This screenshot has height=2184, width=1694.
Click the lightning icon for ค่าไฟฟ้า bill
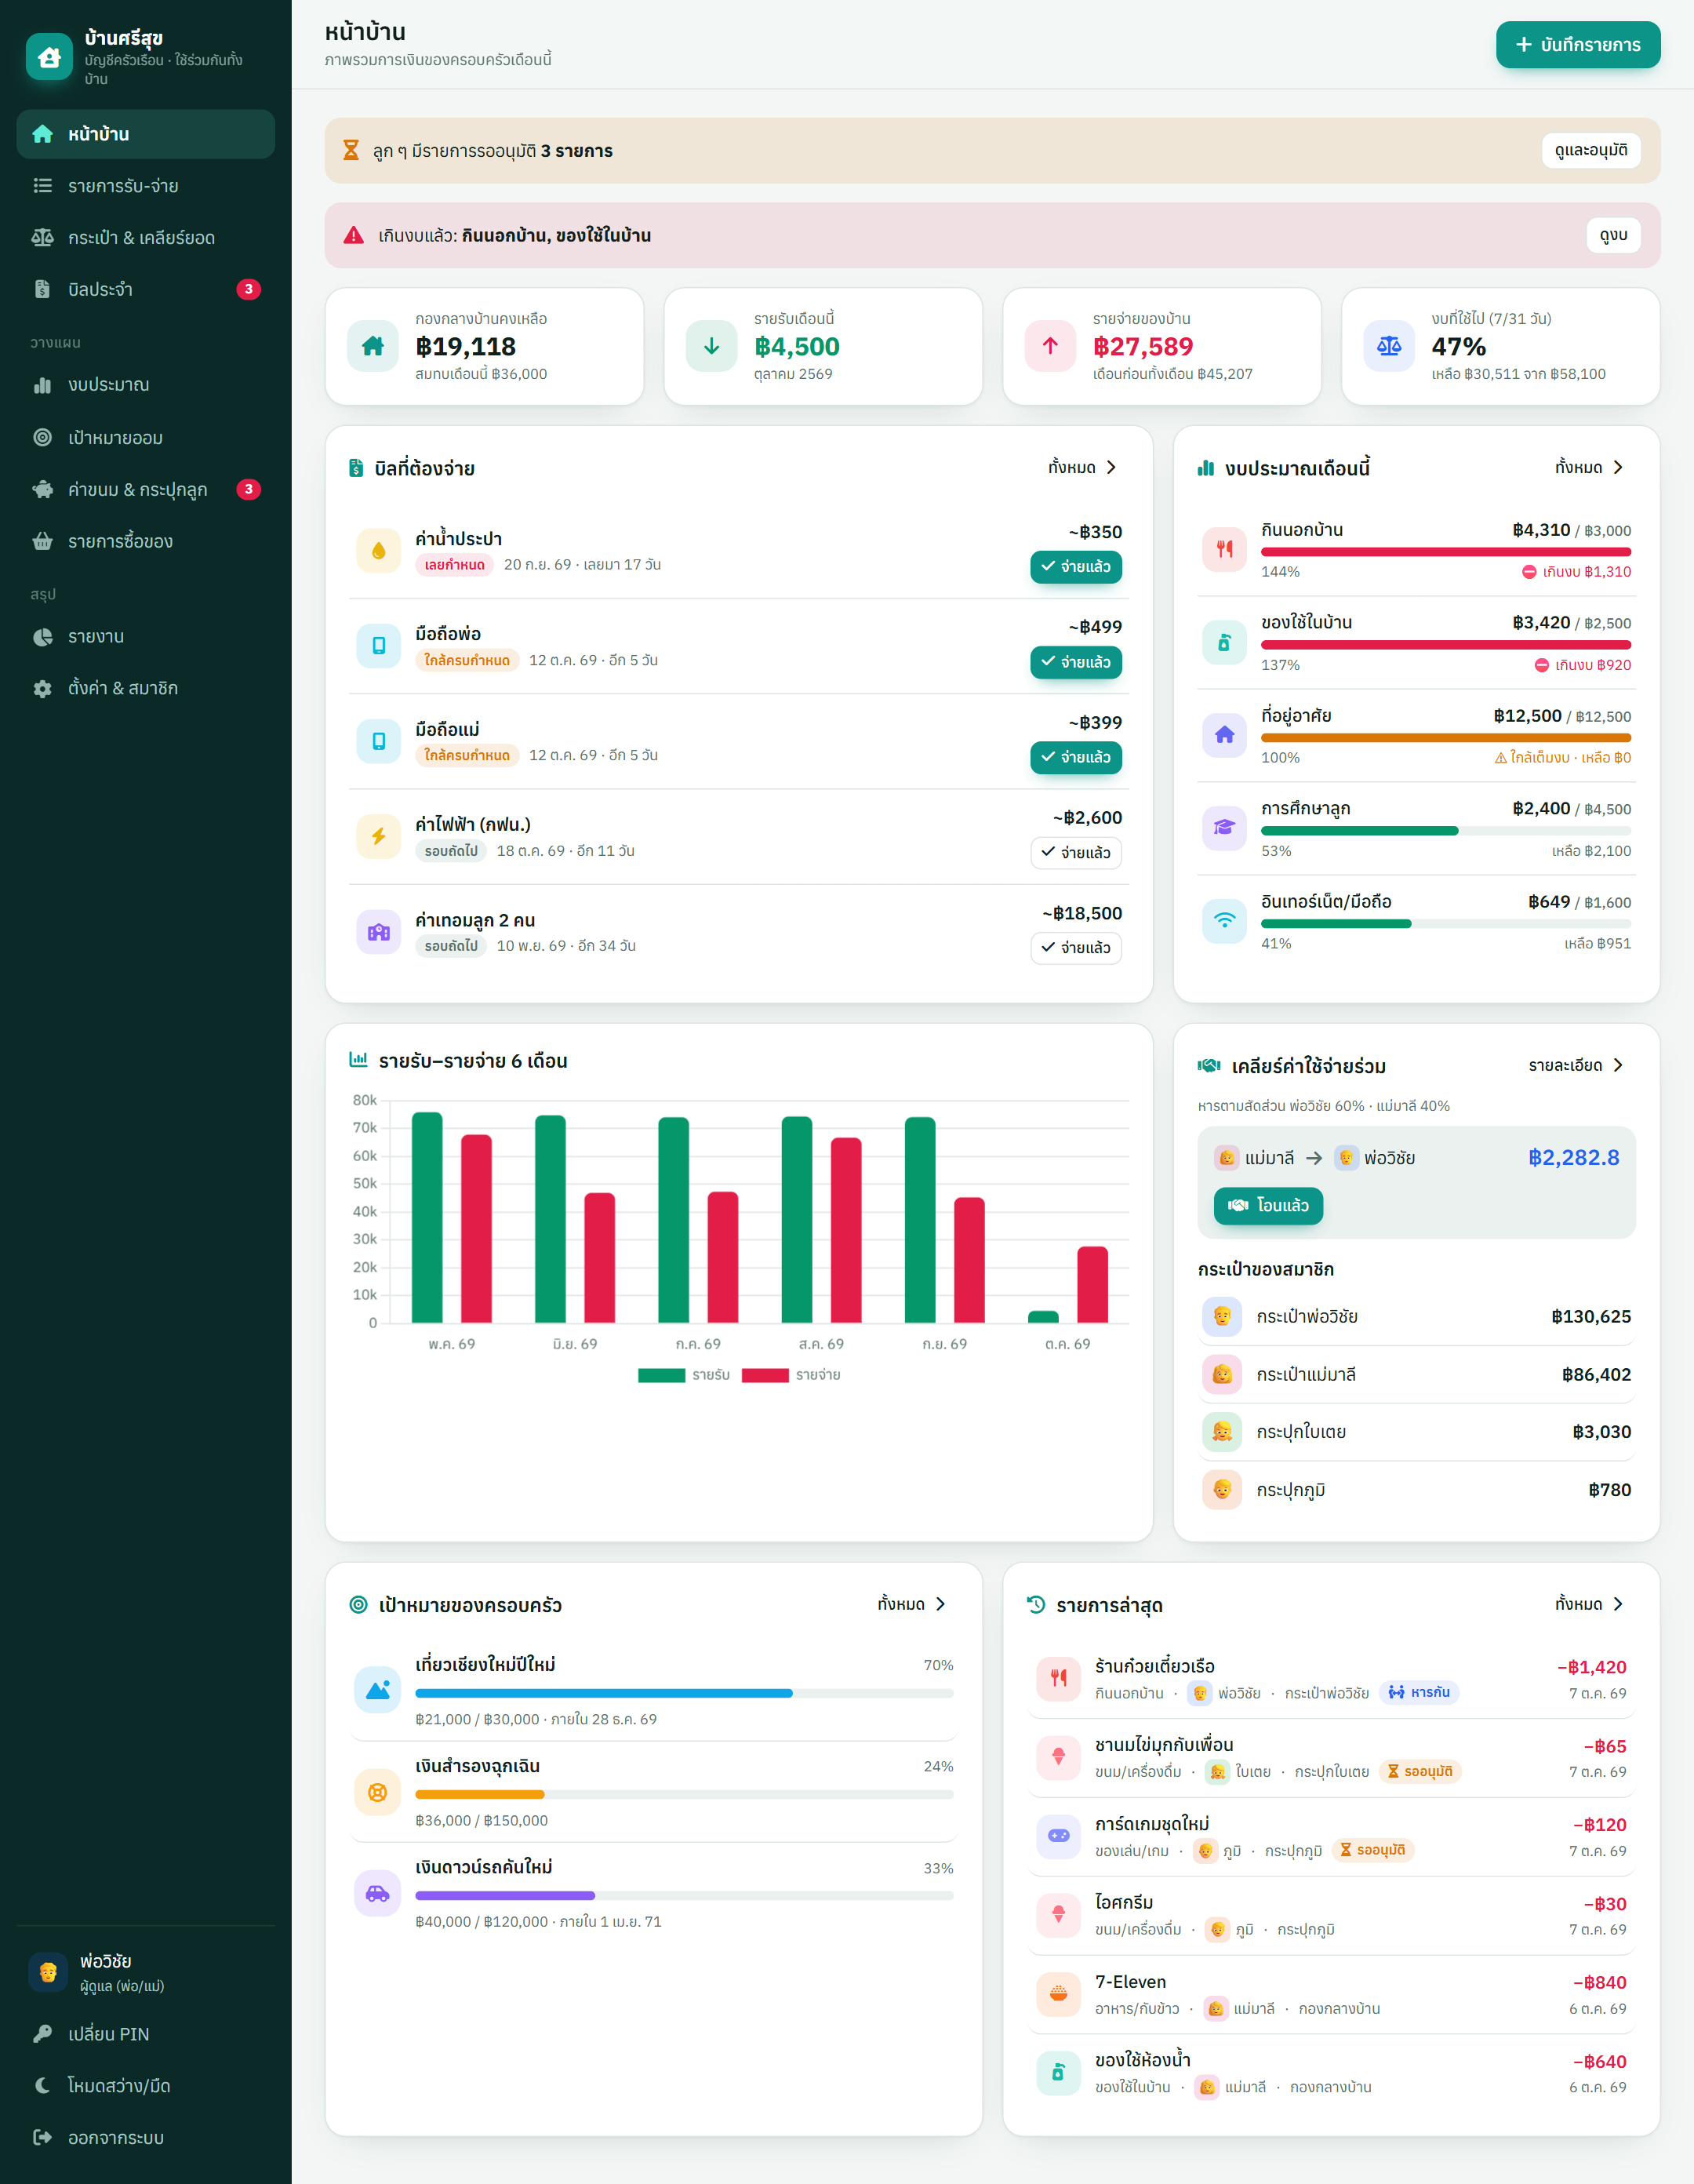(378, 836)
